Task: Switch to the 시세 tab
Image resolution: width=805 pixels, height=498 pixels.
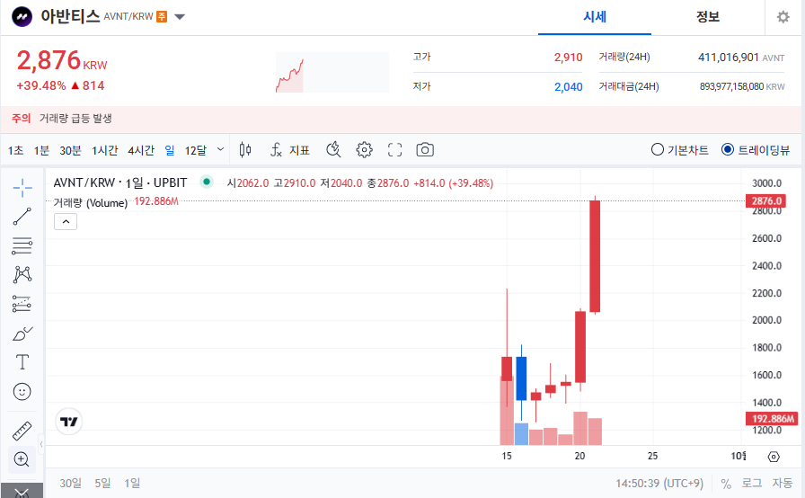Action: pos(595,17)
